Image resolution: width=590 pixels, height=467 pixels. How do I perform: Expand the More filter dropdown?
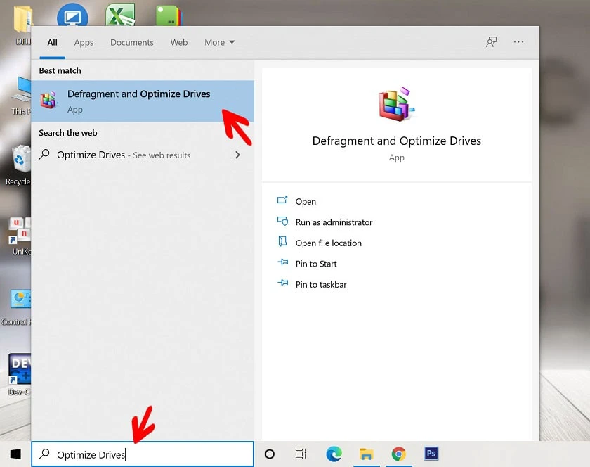(x=219, y=42)
